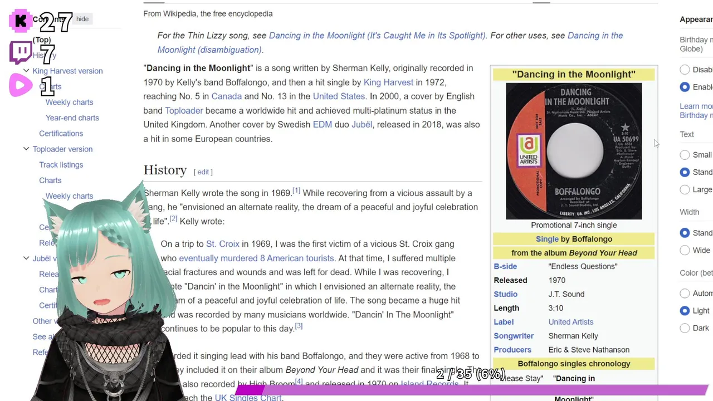Collapse the King Harvest version section

(x=26, y=71)
